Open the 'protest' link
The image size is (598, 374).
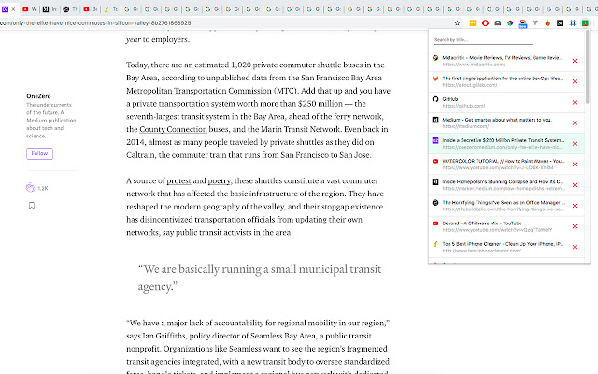pos(178,180)
